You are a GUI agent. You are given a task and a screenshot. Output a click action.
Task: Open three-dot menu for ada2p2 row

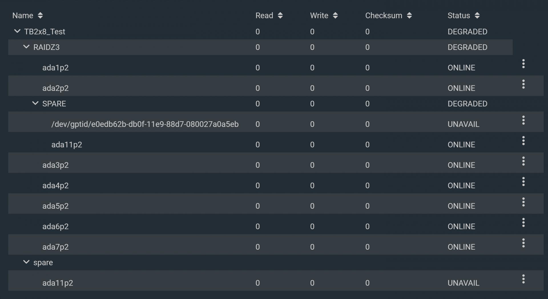pyautogui.click(x=523, y=84)
